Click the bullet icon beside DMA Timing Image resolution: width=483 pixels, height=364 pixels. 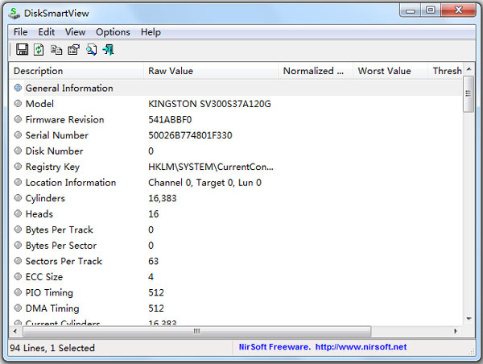pyautogui.click(x=18, y=308)
